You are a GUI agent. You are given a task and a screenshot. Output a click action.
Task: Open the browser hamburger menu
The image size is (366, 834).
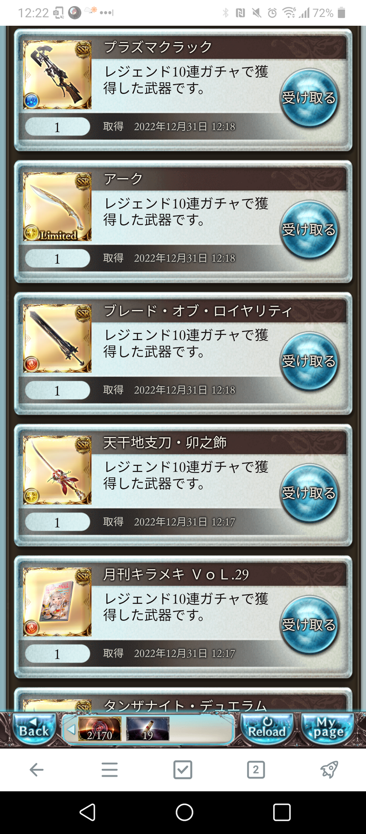click(110, 770)
